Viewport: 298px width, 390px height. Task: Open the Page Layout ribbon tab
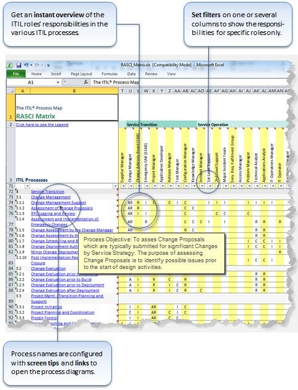click(81, 74)
